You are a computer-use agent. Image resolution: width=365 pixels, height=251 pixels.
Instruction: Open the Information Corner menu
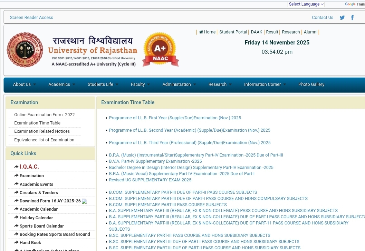[265, 84]
